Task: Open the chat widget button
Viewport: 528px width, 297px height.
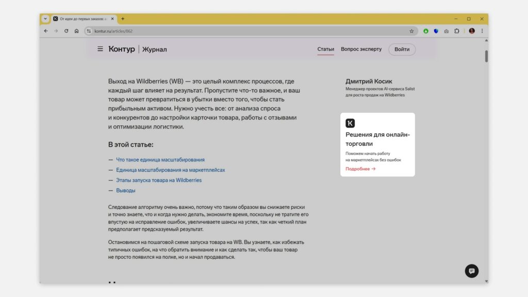Action: pyautogui.click(x=471, y=271)
